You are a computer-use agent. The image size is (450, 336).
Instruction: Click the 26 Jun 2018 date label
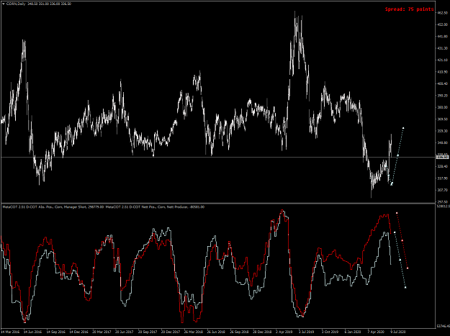[217, 332]
